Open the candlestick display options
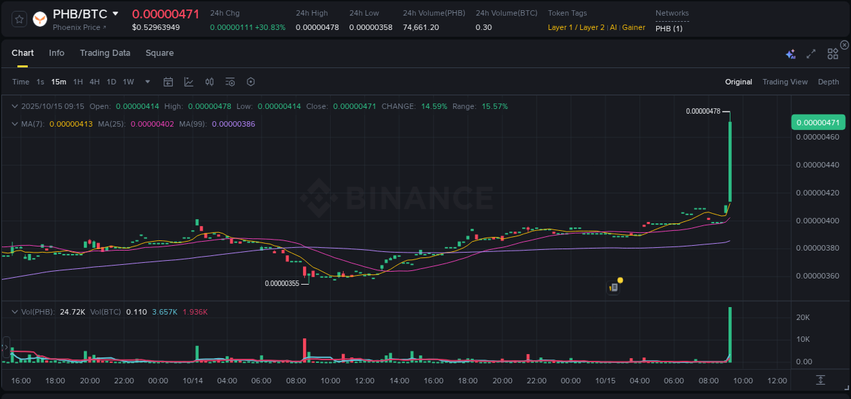851x399 pixels. point(209,82)
